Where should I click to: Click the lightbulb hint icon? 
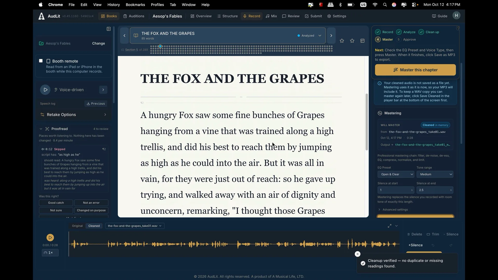(x=459, y=28)
